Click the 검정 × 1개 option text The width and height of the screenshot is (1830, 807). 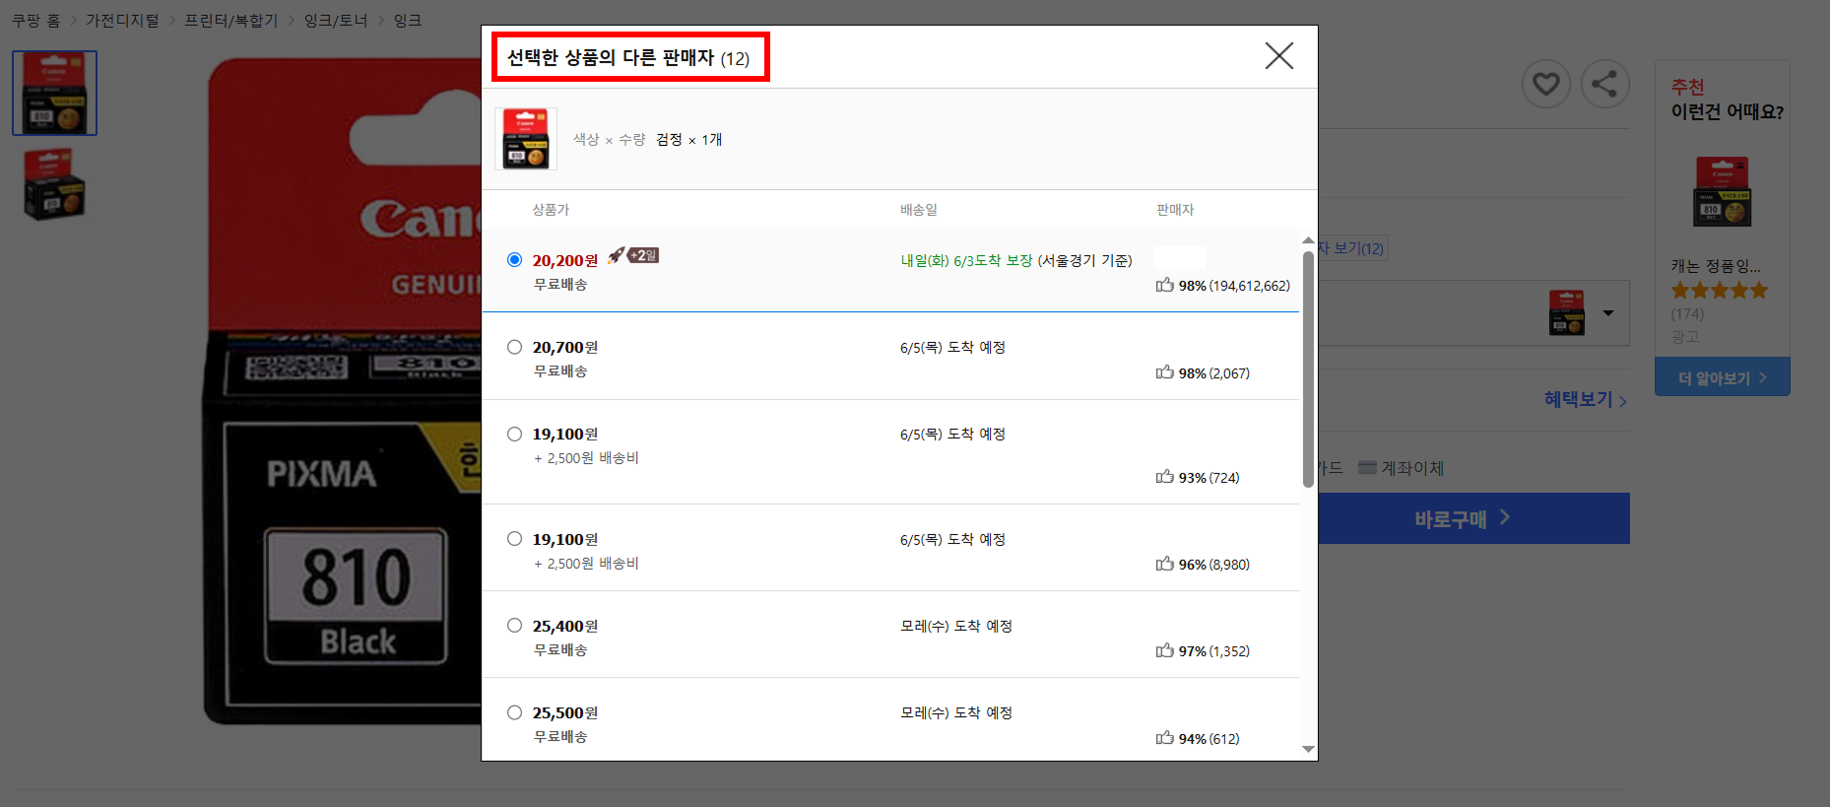pos(689,139)
